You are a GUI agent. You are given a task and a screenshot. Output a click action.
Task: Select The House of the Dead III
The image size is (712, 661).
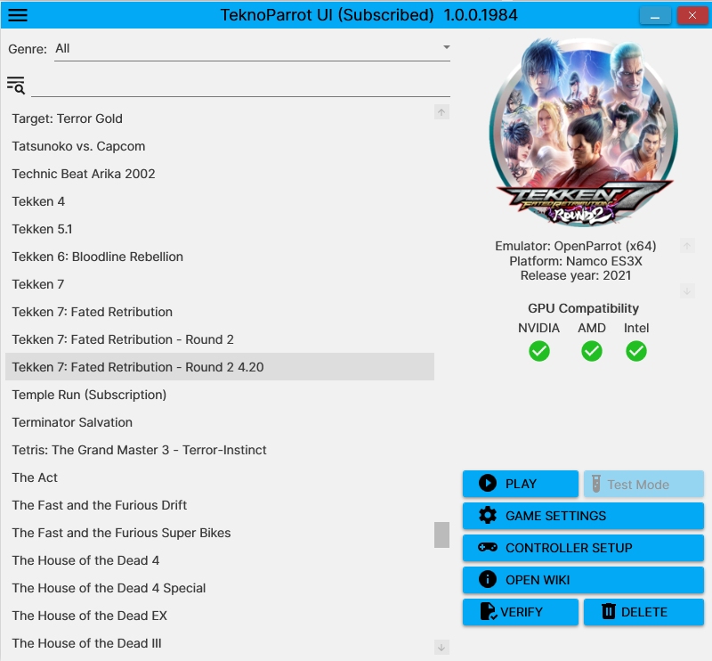(x=220, y=643)
